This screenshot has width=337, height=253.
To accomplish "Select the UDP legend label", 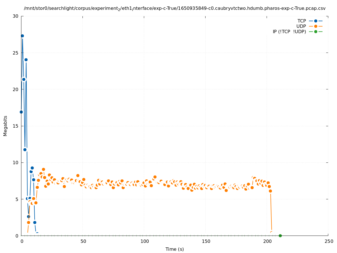I will pos(301,26).
